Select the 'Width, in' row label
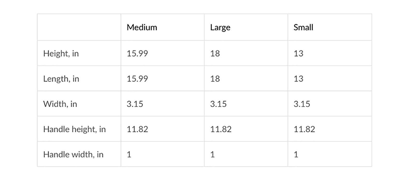 click(x=60, y=104)
